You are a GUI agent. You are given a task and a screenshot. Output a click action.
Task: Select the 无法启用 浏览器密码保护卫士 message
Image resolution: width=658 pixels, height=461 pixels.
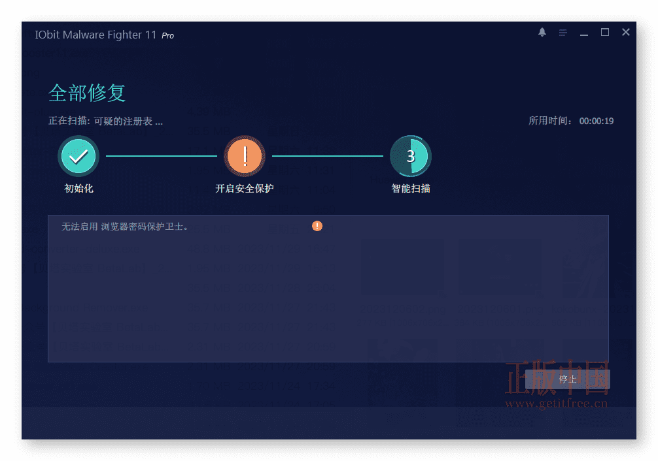coord(125,227)
